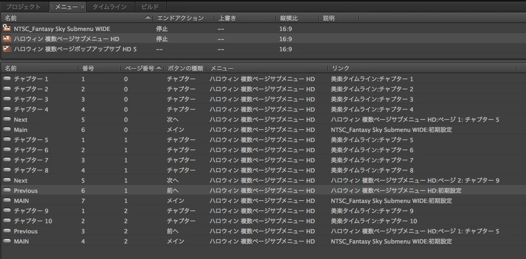The width and height of the screenshot is (526, 259).
Task: Click link cell 美楽タイムライン:チャプター 7
Action: point(372,160)
